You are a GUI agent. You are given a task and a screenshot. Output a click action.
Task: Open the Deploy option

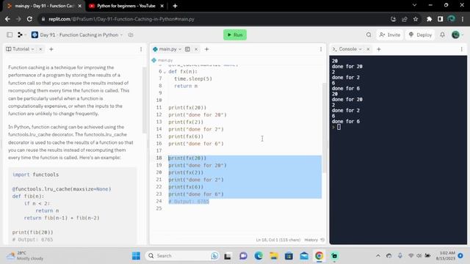tap(420, 34)
